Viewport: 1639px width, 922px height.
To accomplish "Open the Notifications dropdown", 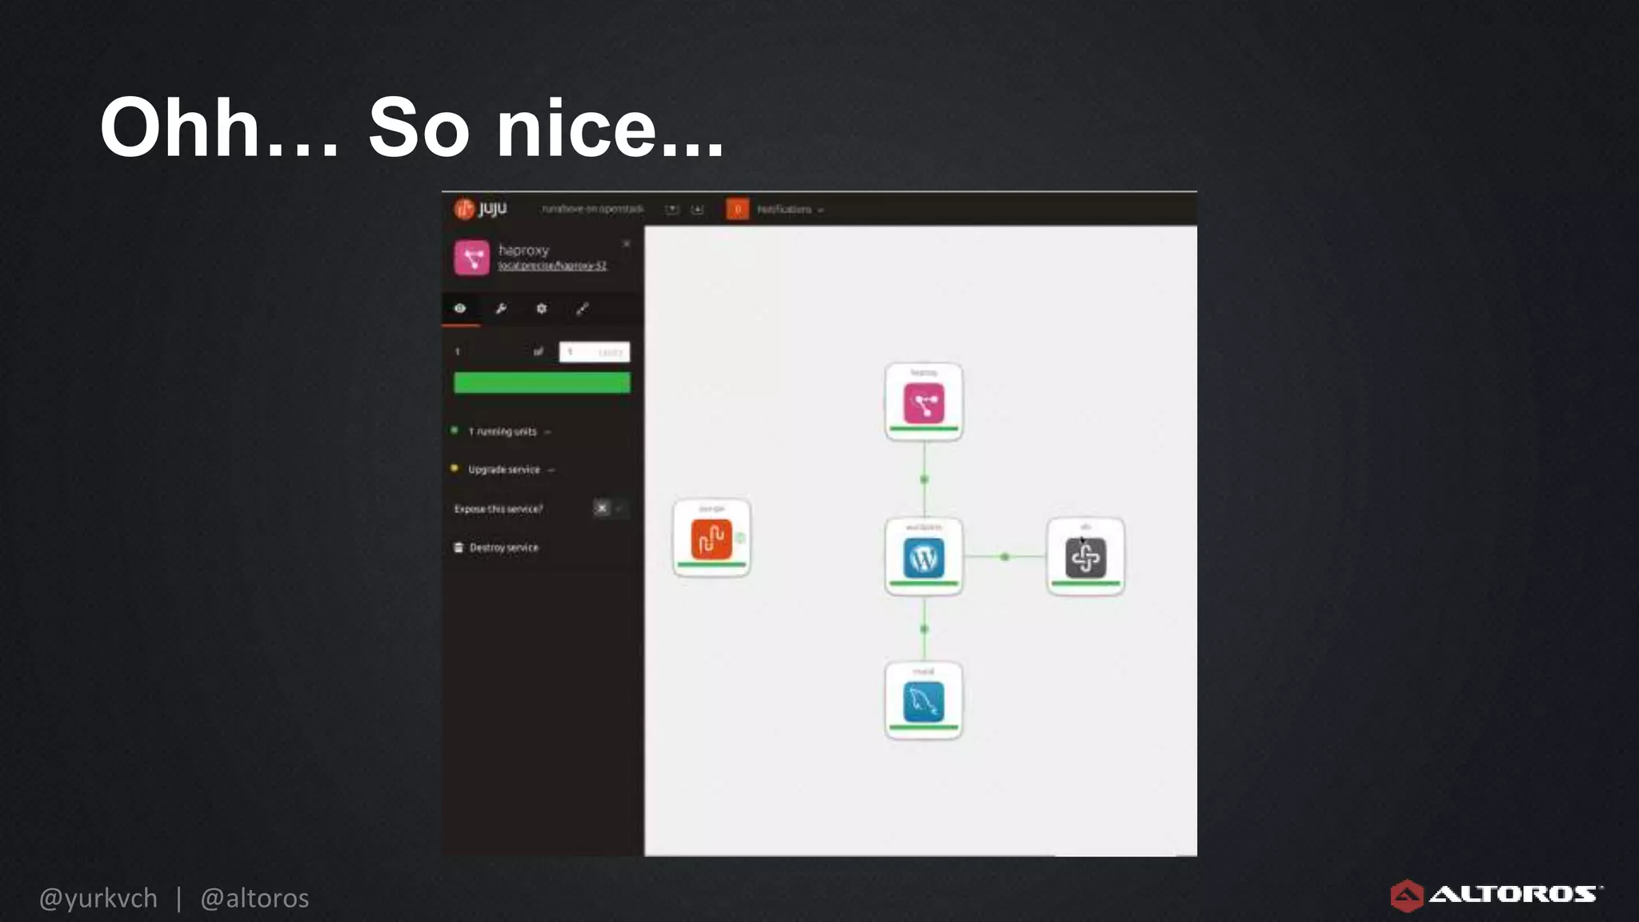I will 789,210.
